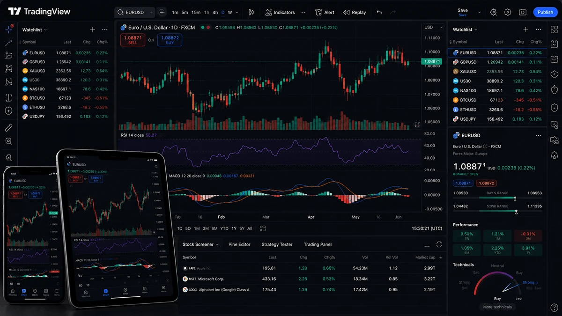This screenshot has width=562, height=316.
Task: Refresh the stock screener results
Action: point(439,244)
